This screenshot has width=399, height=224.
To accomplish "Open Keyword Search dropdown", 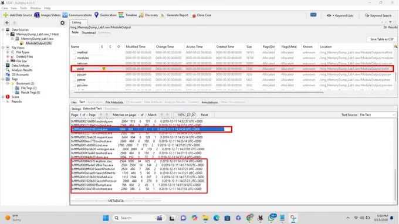I will tap(378, 15).
